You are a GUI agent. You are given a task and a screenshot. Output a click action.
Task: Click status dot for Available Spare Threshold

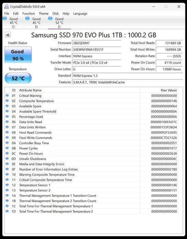point(7,111)
